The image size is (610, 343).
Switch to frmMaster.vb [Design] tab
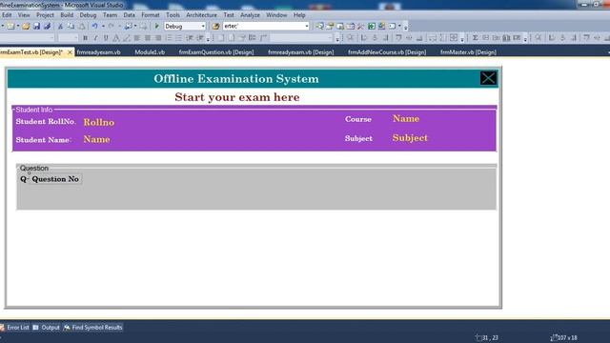[468, 52]
